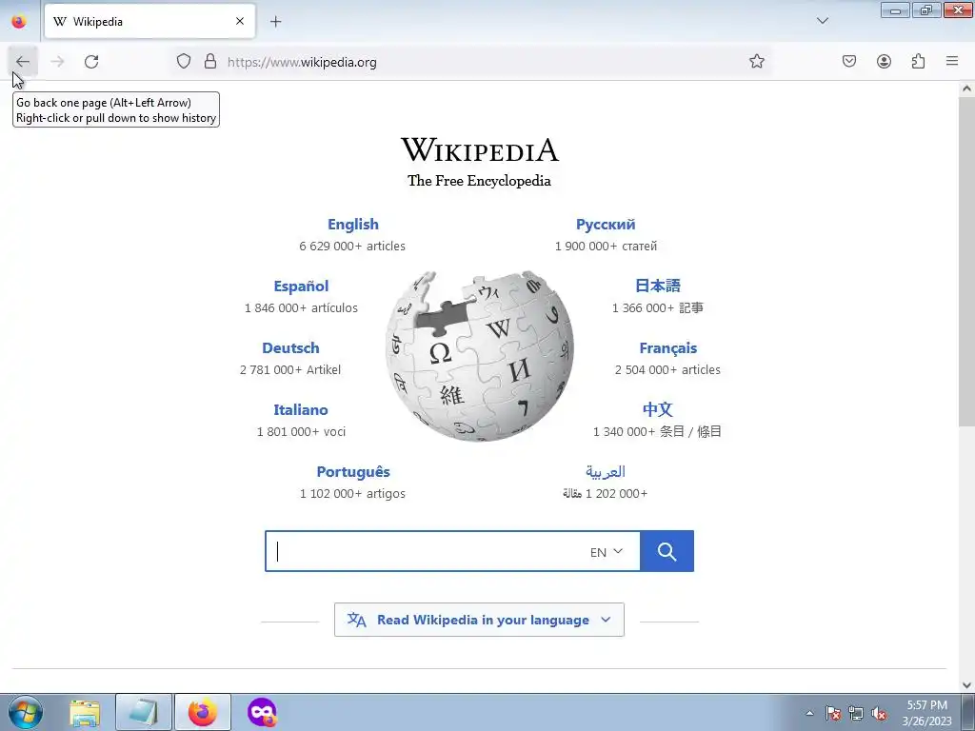This screenshot has height=731, width=975.
Task: Click the address bar URL
Action: click(x=302, y=62)
